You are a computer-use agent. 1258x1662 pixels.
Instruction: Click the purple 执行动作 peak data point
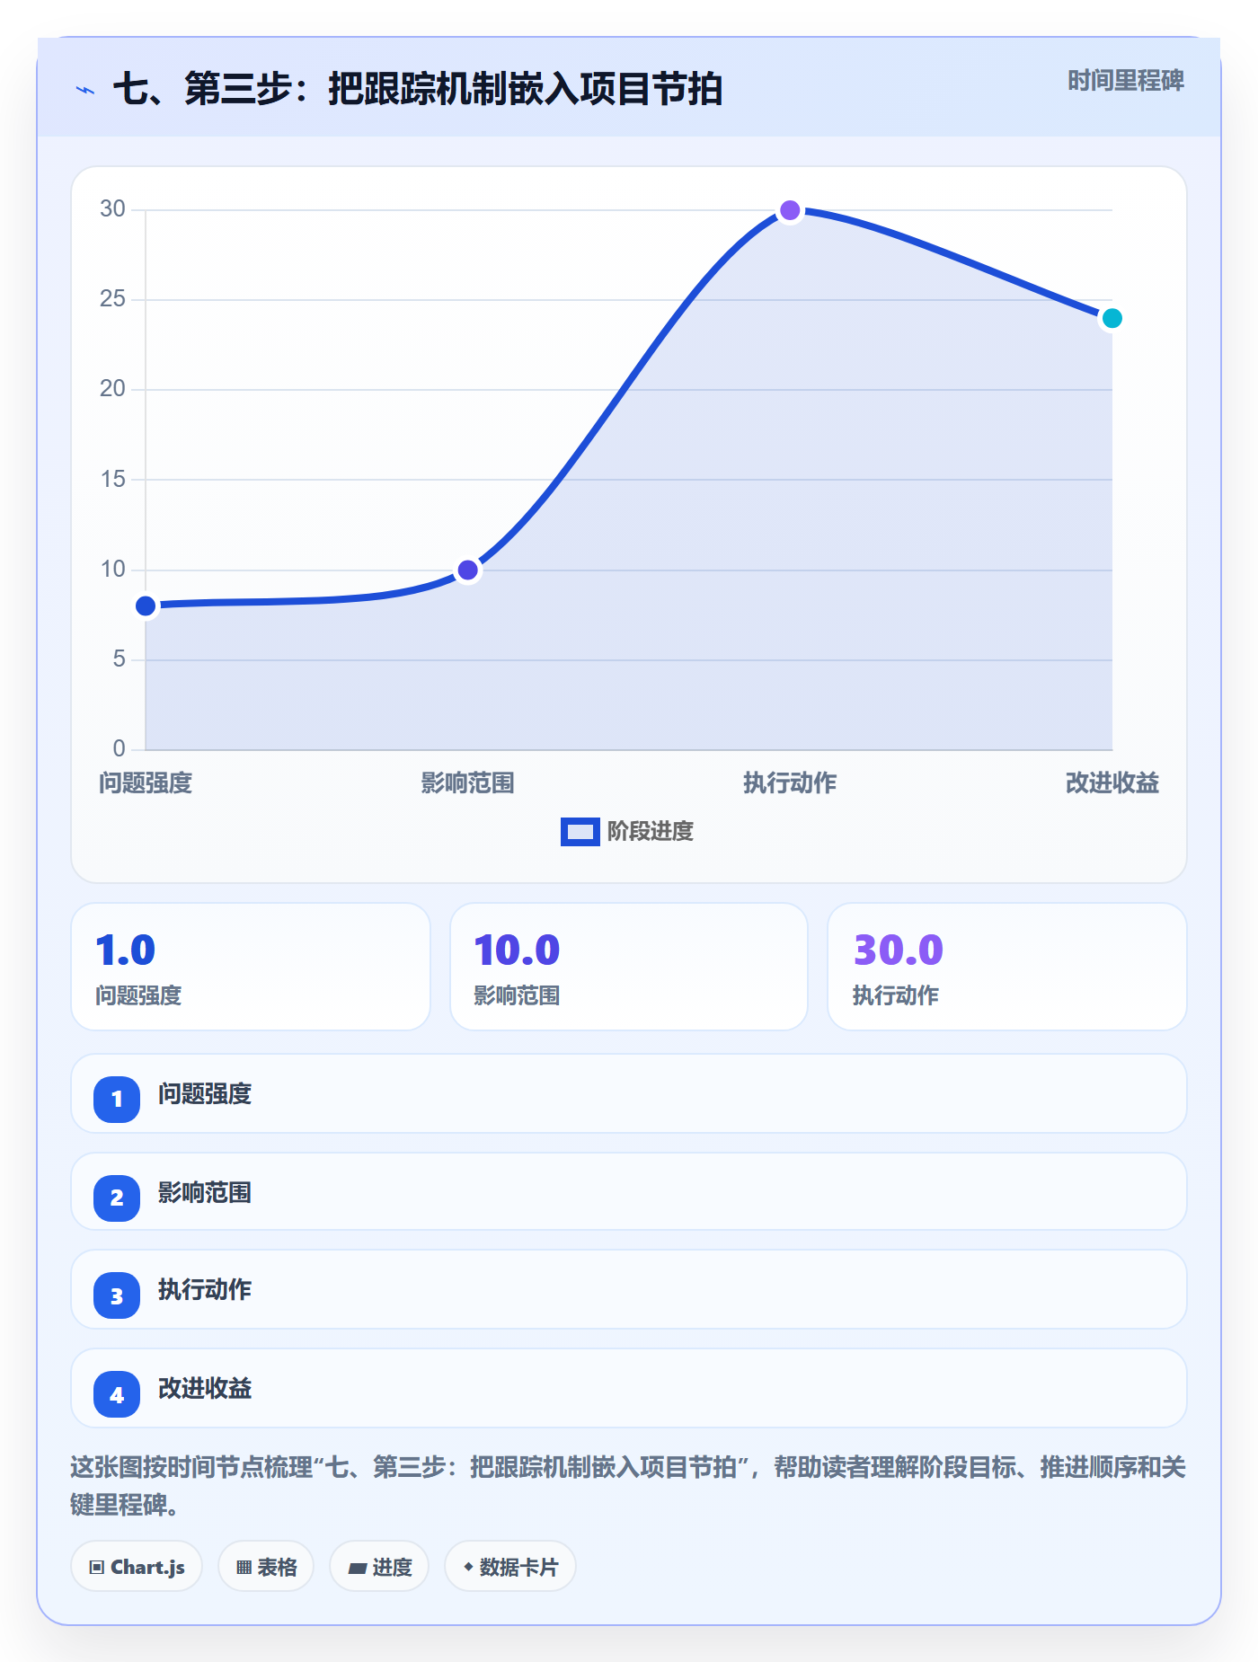(x=790, y=210)
